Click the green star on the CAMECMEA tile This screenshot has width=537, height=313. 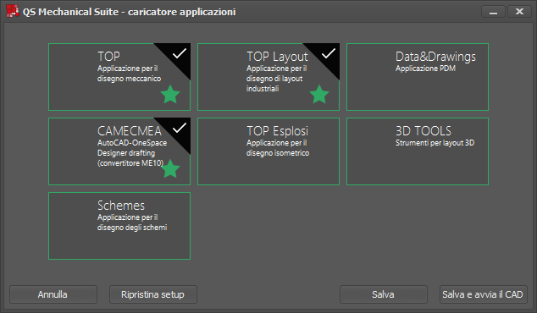170,168
